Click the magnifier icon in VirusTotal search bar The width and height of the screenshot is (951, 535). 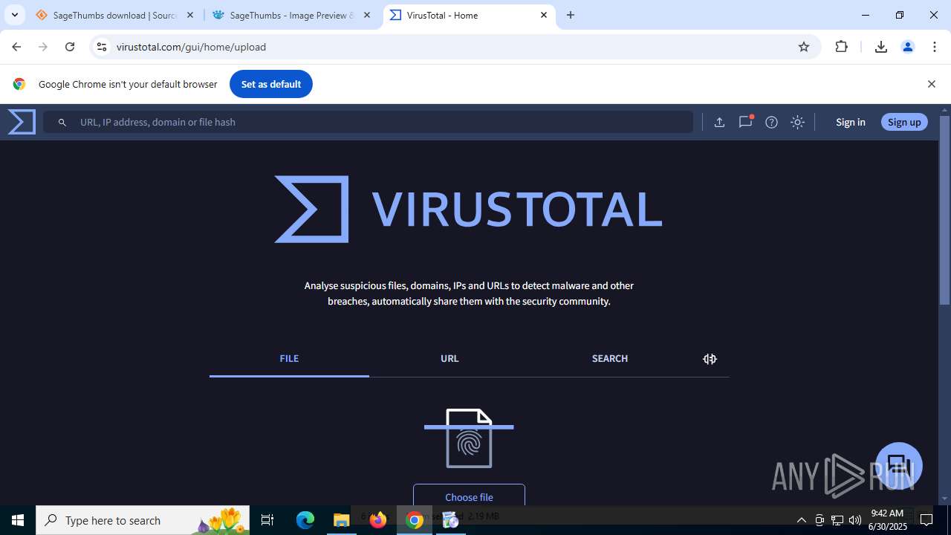pos(62,123)
